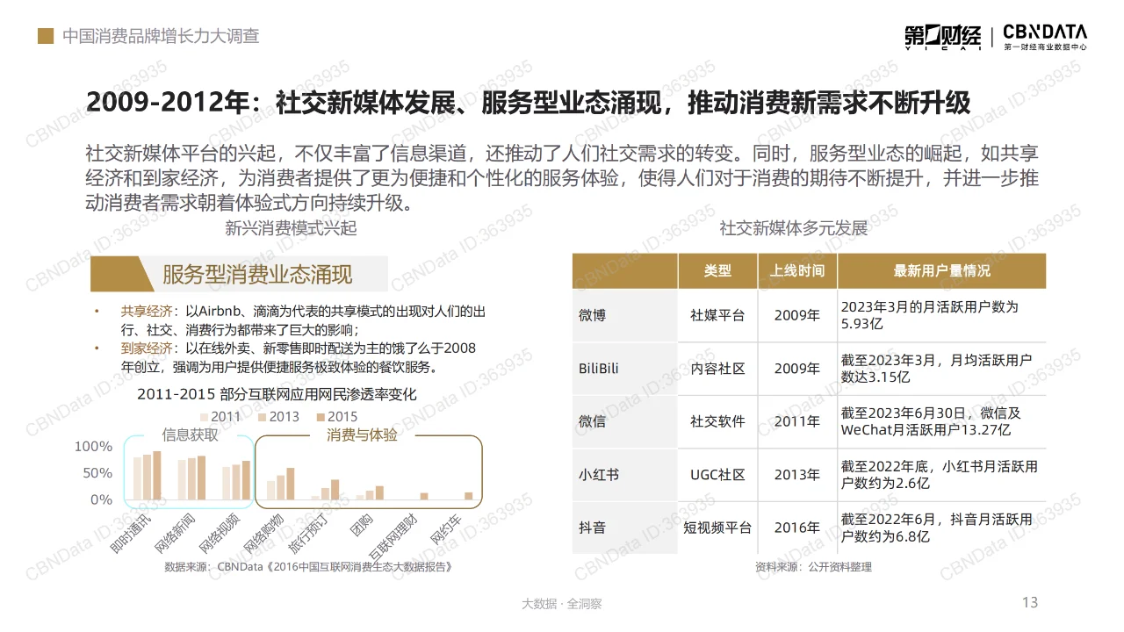
Task: Select the 2011 legend color square
Action: tap(204, 416)
